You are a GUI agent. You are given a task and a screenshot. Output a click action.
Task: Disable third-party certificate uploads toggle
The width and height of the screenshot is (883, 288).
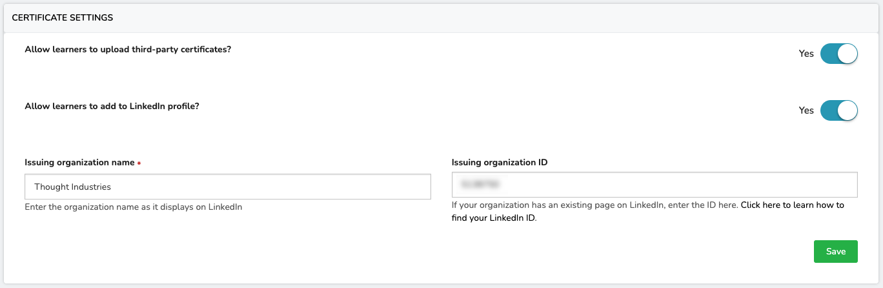(838, 54)
